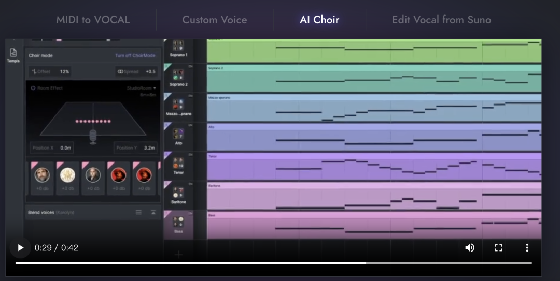Click the Soprano 1 track voice icon
Screen dimensions: 560x281
(x=178, y=46)
